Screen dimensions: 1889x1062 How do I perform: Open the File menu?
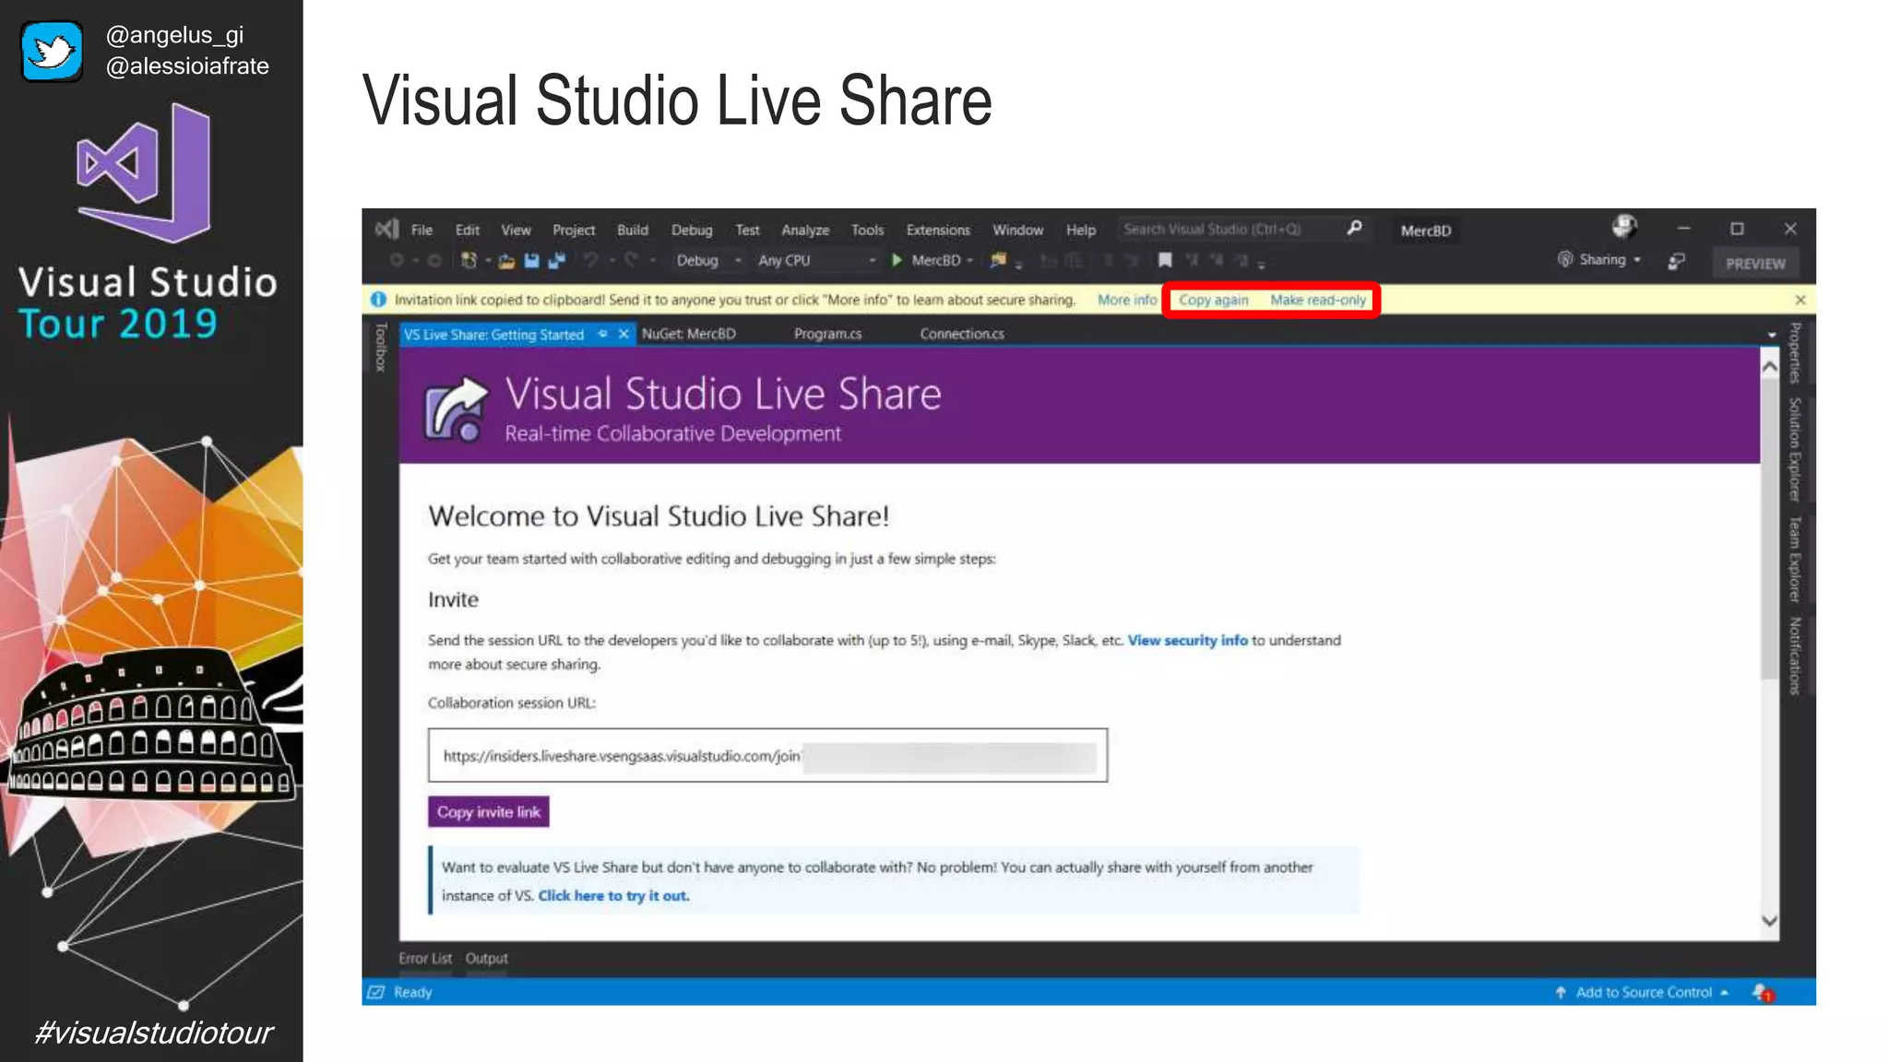pos(422,230)
